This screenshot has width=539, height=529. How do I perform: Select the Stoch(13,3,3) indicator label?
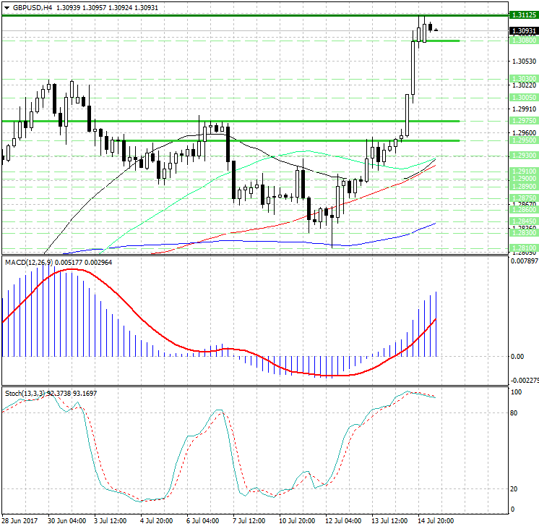tap(25, 393)
